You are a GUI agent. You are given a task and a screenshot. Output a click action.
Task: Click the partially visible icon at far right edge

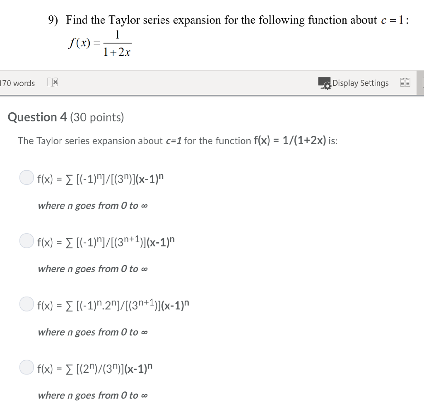422,82
